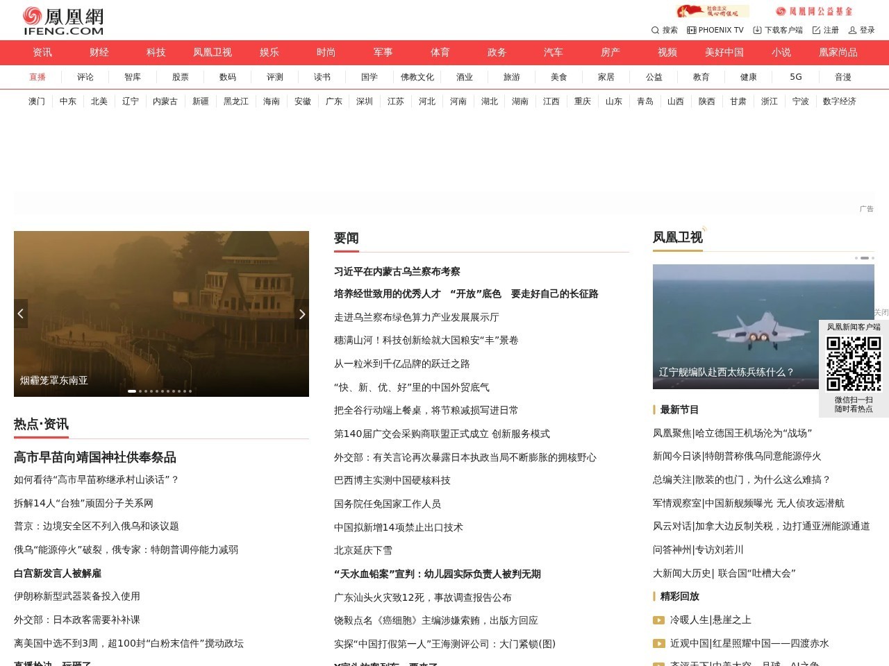Read 高市早苗向靖国神社供奉祭品 story

tap(95, 457)
